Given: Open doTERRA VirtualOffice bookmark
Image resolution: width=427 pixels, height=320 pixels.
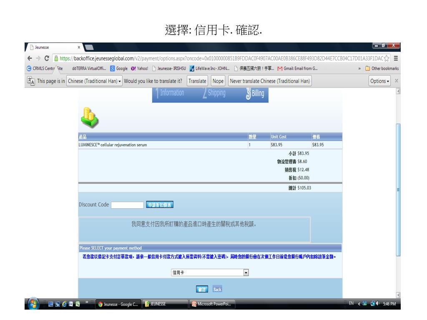Looking at the screenshot, I should pyautogui.click(x=89, y=68).
